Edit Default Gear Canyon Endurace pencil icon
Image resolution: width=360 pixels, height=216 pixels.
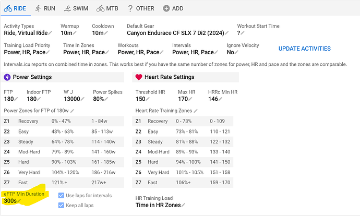pyautogui.click(x=226, y=33)
